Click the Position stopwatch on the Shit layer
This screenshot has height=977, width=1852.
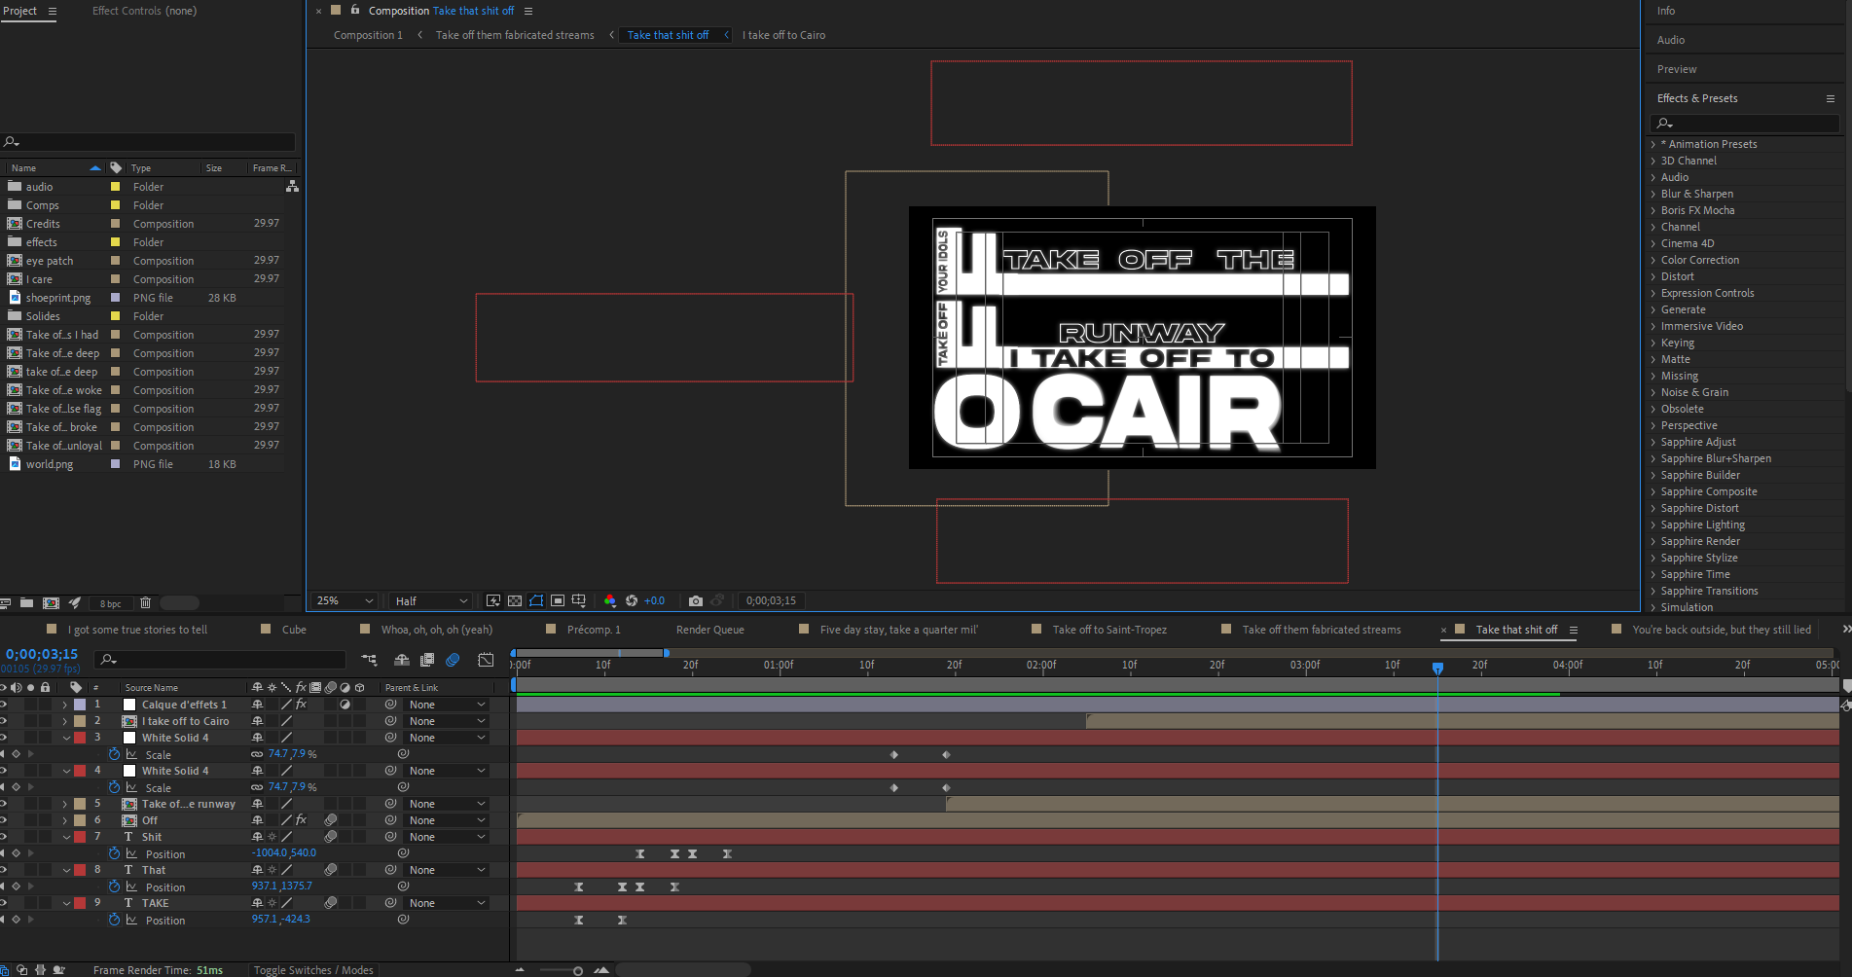click(x=115, y=853)
